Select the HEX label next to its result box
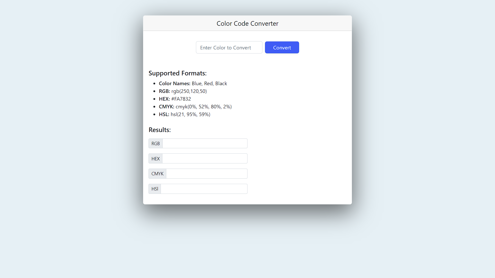The width and height of the screenshot is (495, 278). [x=155, y=158]
